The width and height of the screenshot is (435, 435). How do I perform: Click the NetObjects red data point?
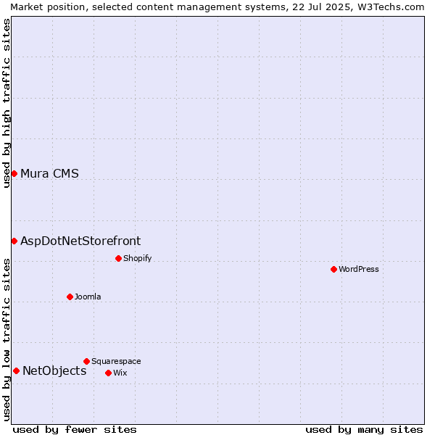tap(17, 371)
